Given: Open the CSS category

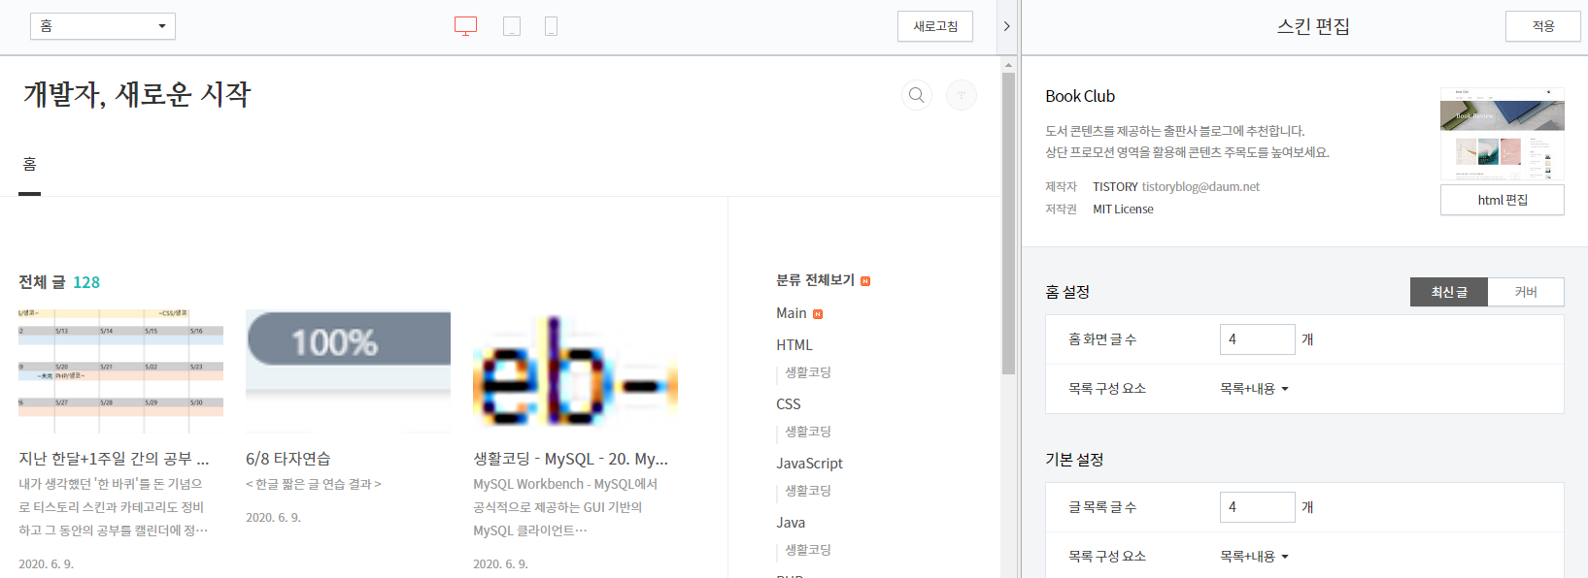Looking at the screenshot, I should (x=789, y=404).
